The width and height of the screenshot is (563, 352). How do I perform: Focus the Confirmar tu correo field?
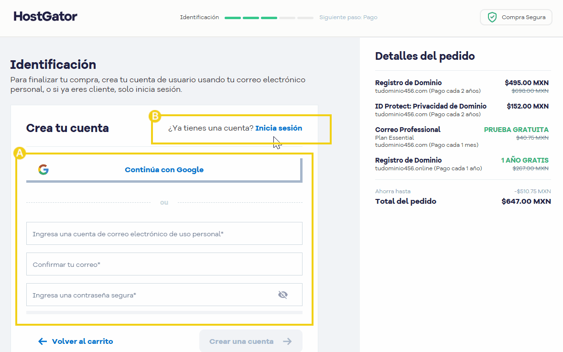(x=164, y=264)
